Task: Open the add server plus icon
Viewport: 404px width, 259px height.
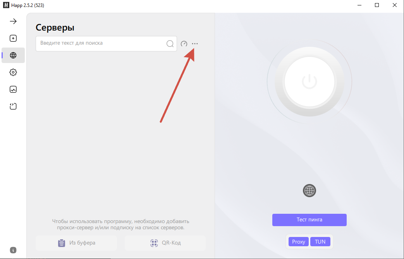Action: pyautogui.click(x=13, y=38)
